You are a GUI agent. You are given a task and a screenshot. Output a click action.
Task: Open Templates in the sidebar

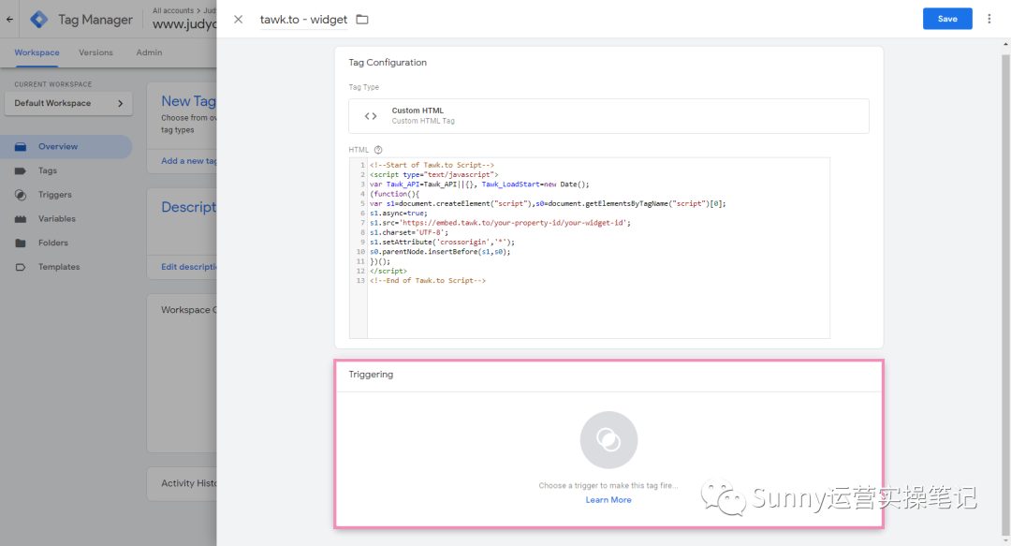58,267
